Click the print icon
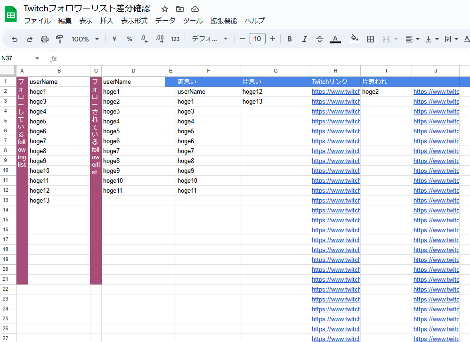This screenshot has height=342, width=470. coord(45,39)
